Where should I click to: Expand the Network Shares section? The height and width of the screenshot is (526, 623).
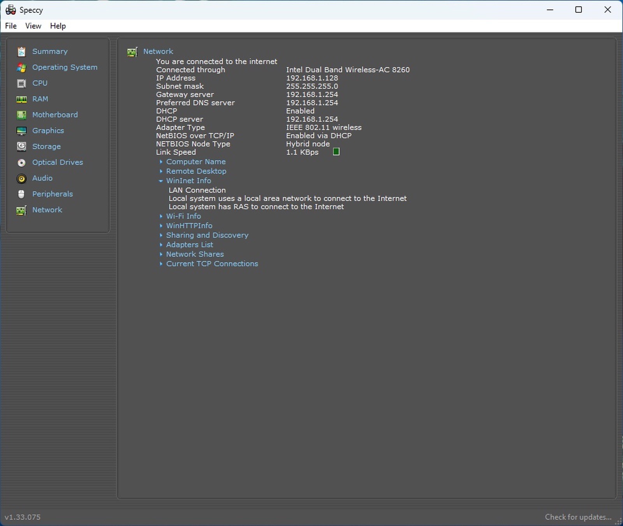[x=161, y=254]
